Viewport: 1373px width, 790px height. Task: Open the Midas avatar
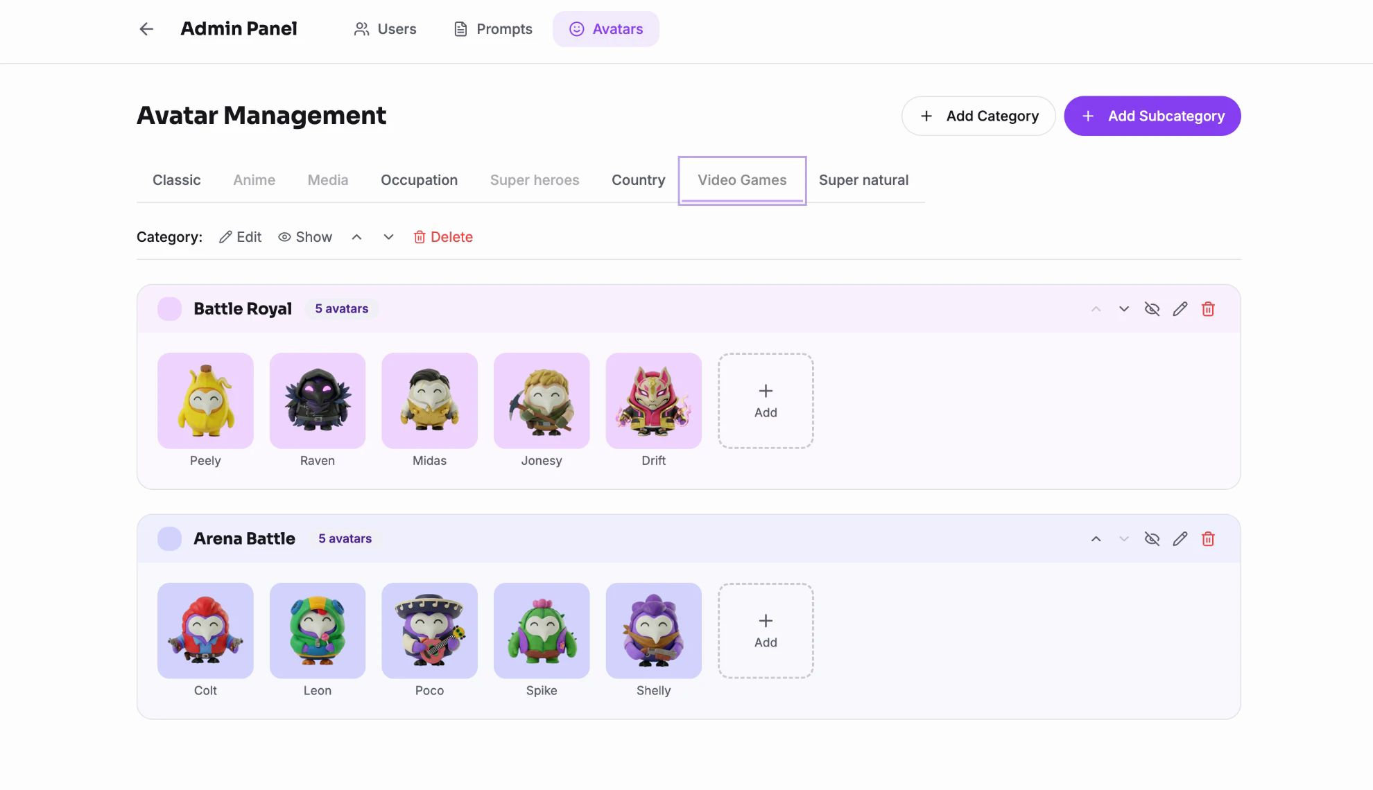tap(430, 401)
